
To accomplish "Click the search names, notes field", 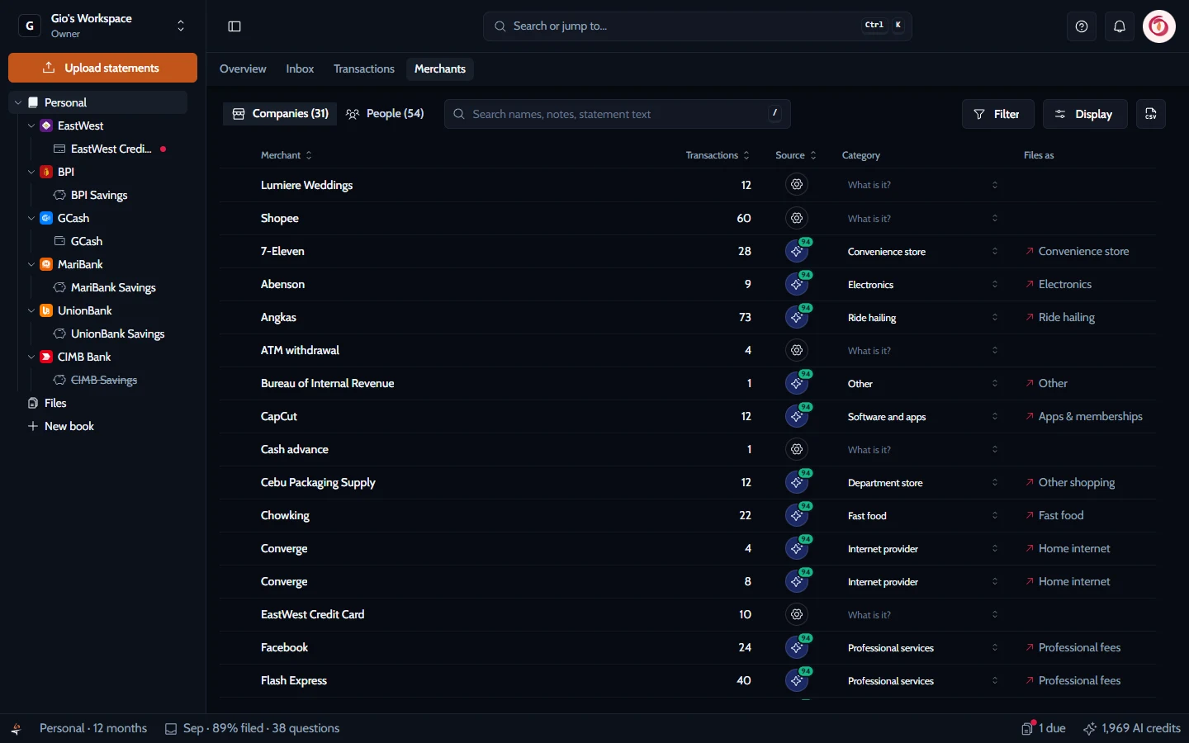I will tap(618, 114).
